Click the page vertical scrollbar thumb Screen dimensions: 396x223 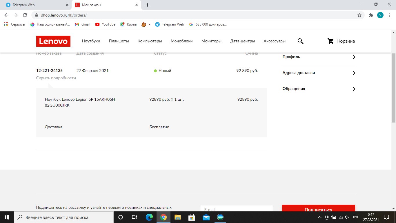[x=393, y=88]
